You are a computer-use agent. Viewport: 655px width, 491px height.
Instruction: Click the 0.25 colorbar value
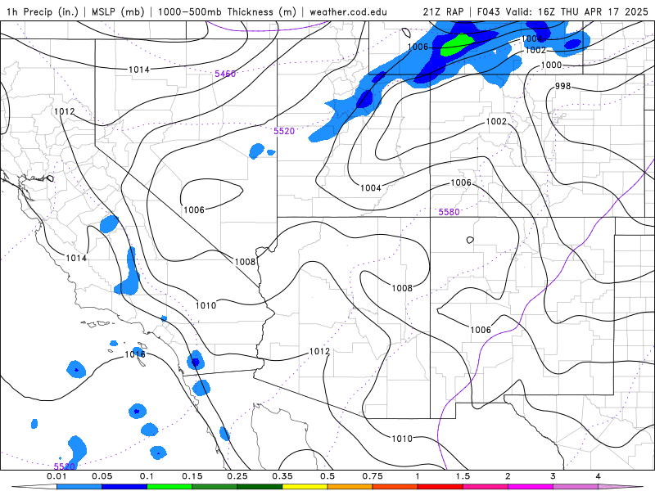pos(237,476)
